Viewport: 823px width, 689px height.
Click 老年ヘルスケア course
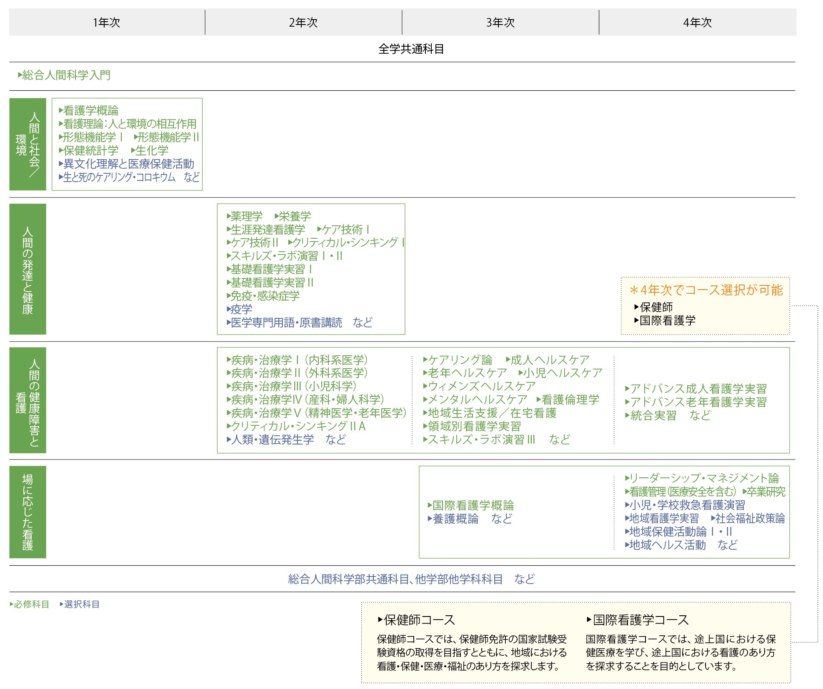pos(465,373)
